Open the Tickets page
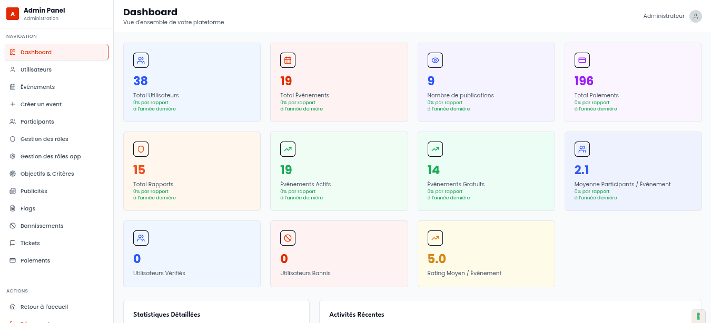 tap(30, 243)
